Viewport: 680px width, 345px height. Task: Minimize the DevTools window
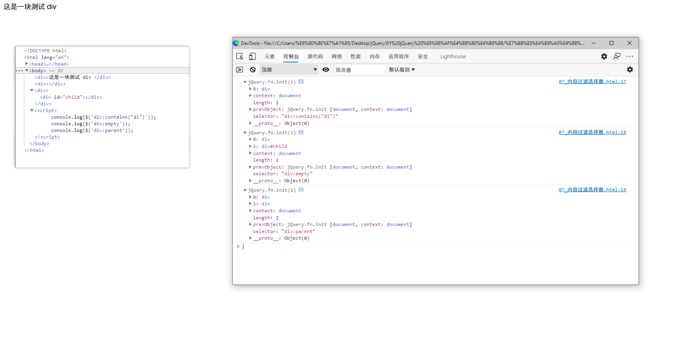[594, 43]
